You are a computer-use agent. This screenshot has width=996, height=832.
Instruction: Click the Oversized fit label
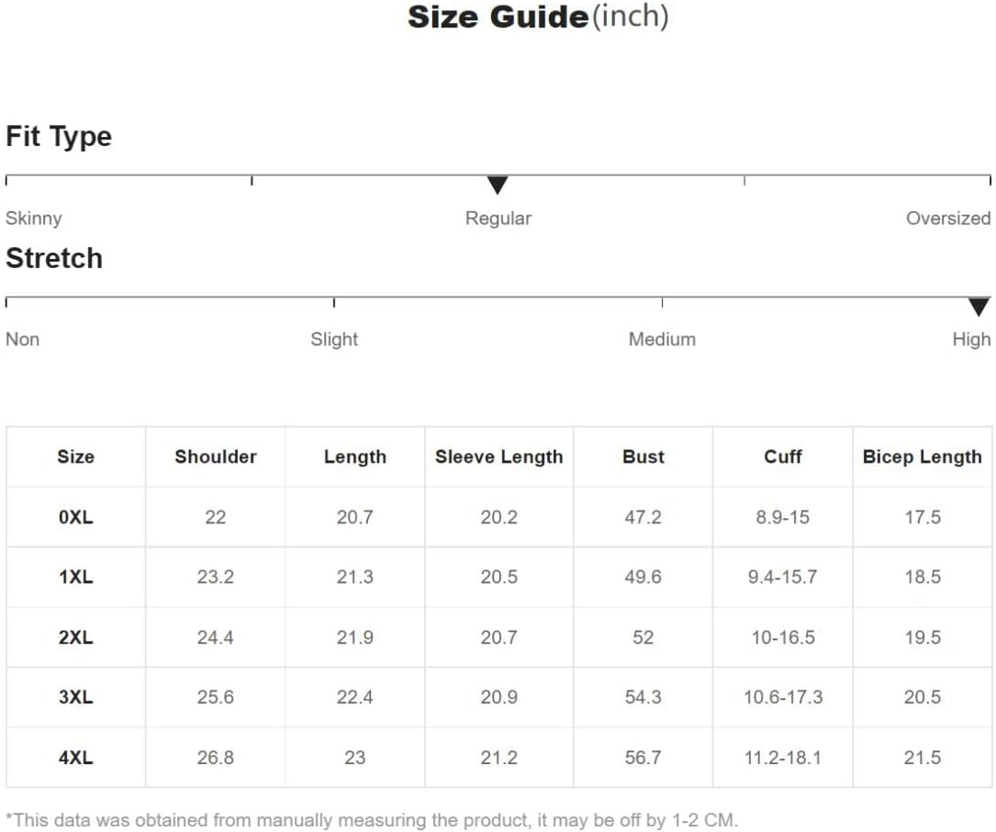tap(947, 219)
